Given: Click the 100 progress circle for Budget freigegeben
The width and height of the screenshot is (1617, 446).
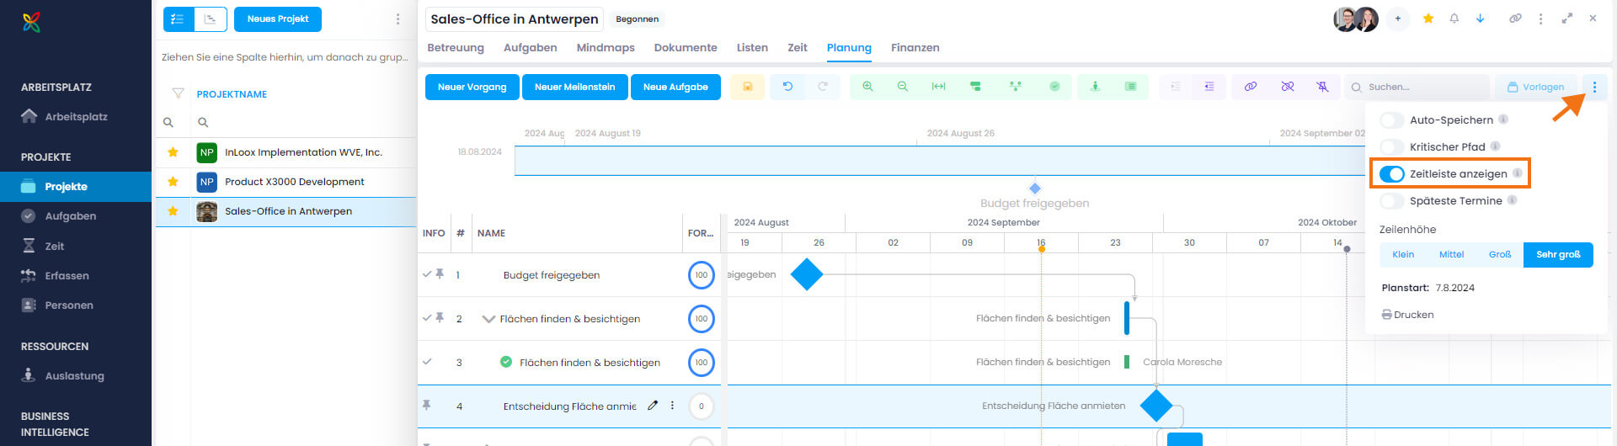Looking at the screenshot, I should pos(702,275).
